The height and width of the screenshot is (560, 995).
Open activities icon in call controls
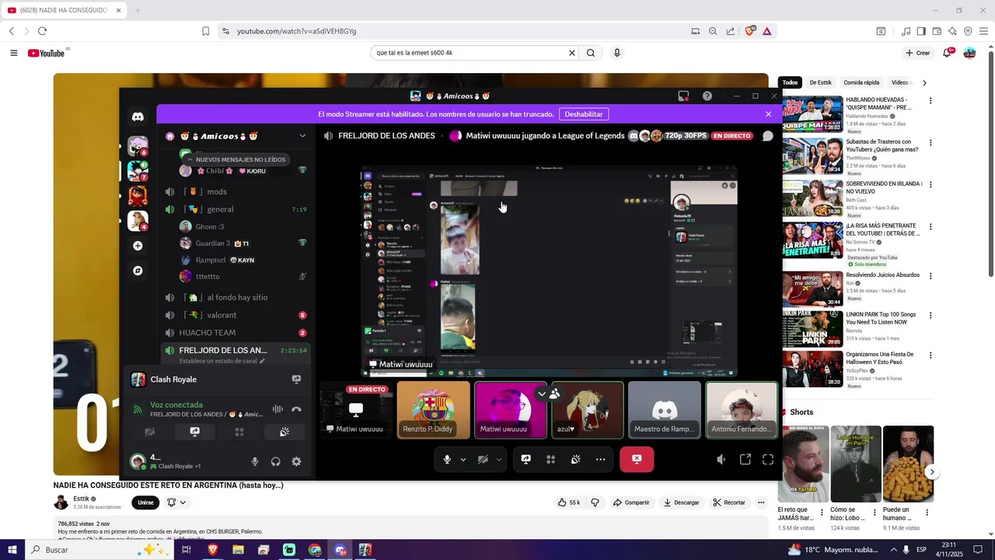pyautogui.click(x=550, y=460)
